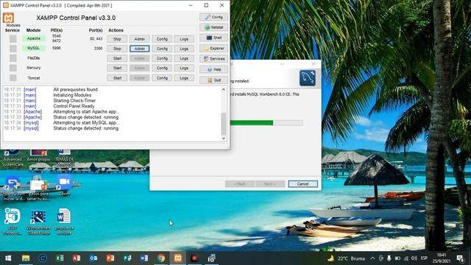
Task: Open the Advanced SystemCare shortcut
Action: tap(13, 158)
